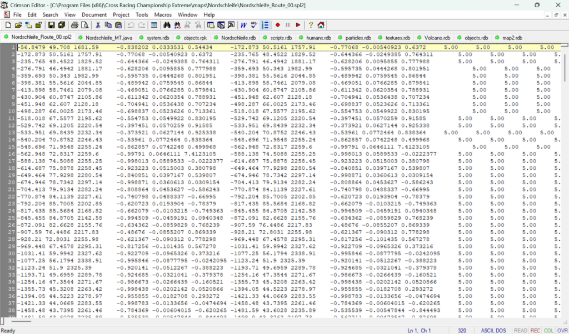Click the document icon left of File menu
569x334 pixels.
(x=7, y=15)
